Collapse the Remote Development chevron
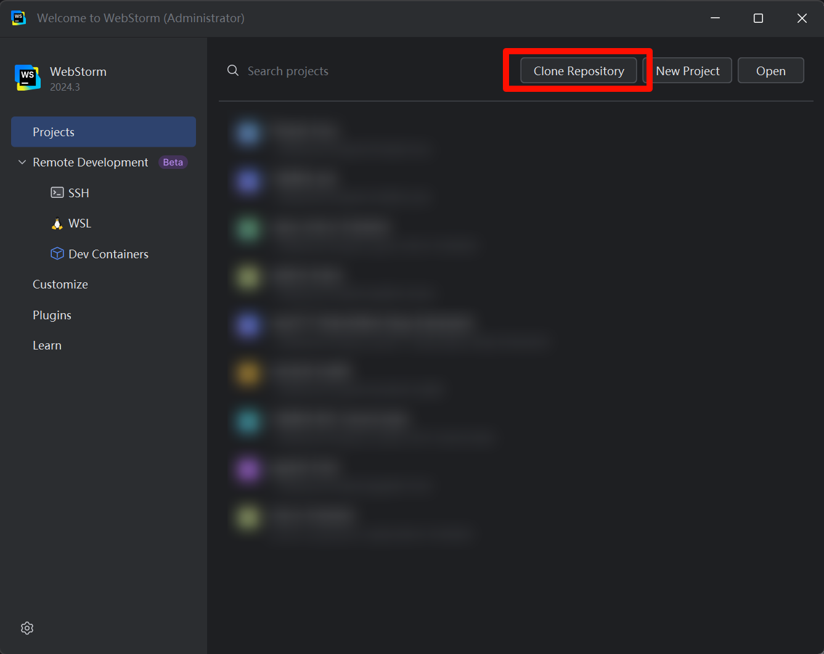 [22, 163]
